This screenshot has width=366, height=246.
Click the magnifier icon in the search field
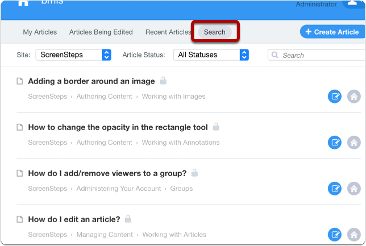coord(275,55)
